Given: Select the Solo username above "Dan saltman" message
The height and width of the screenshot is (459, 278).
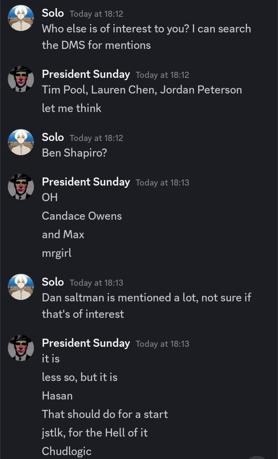Looking at the screenshot, I should 53,282.
